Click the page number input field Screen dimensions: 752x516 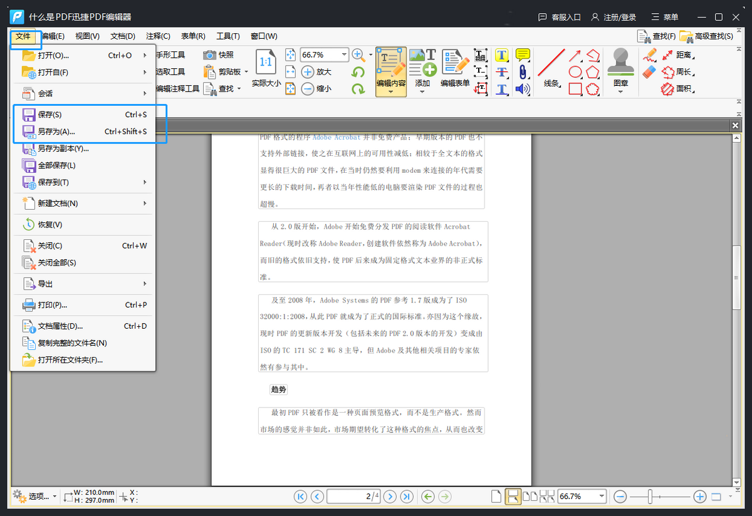[353, 497]
